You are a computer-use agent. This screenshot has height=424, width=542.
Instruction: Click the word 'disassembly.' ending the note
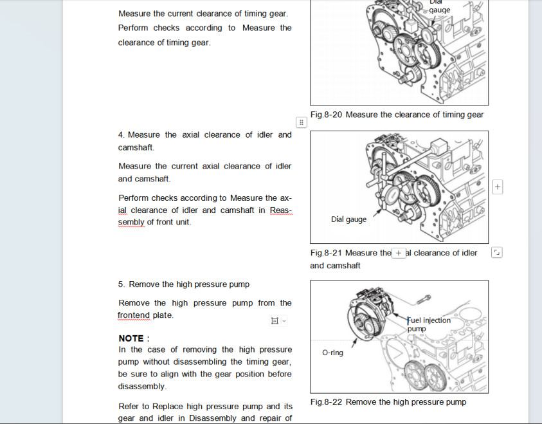(143, 386)
